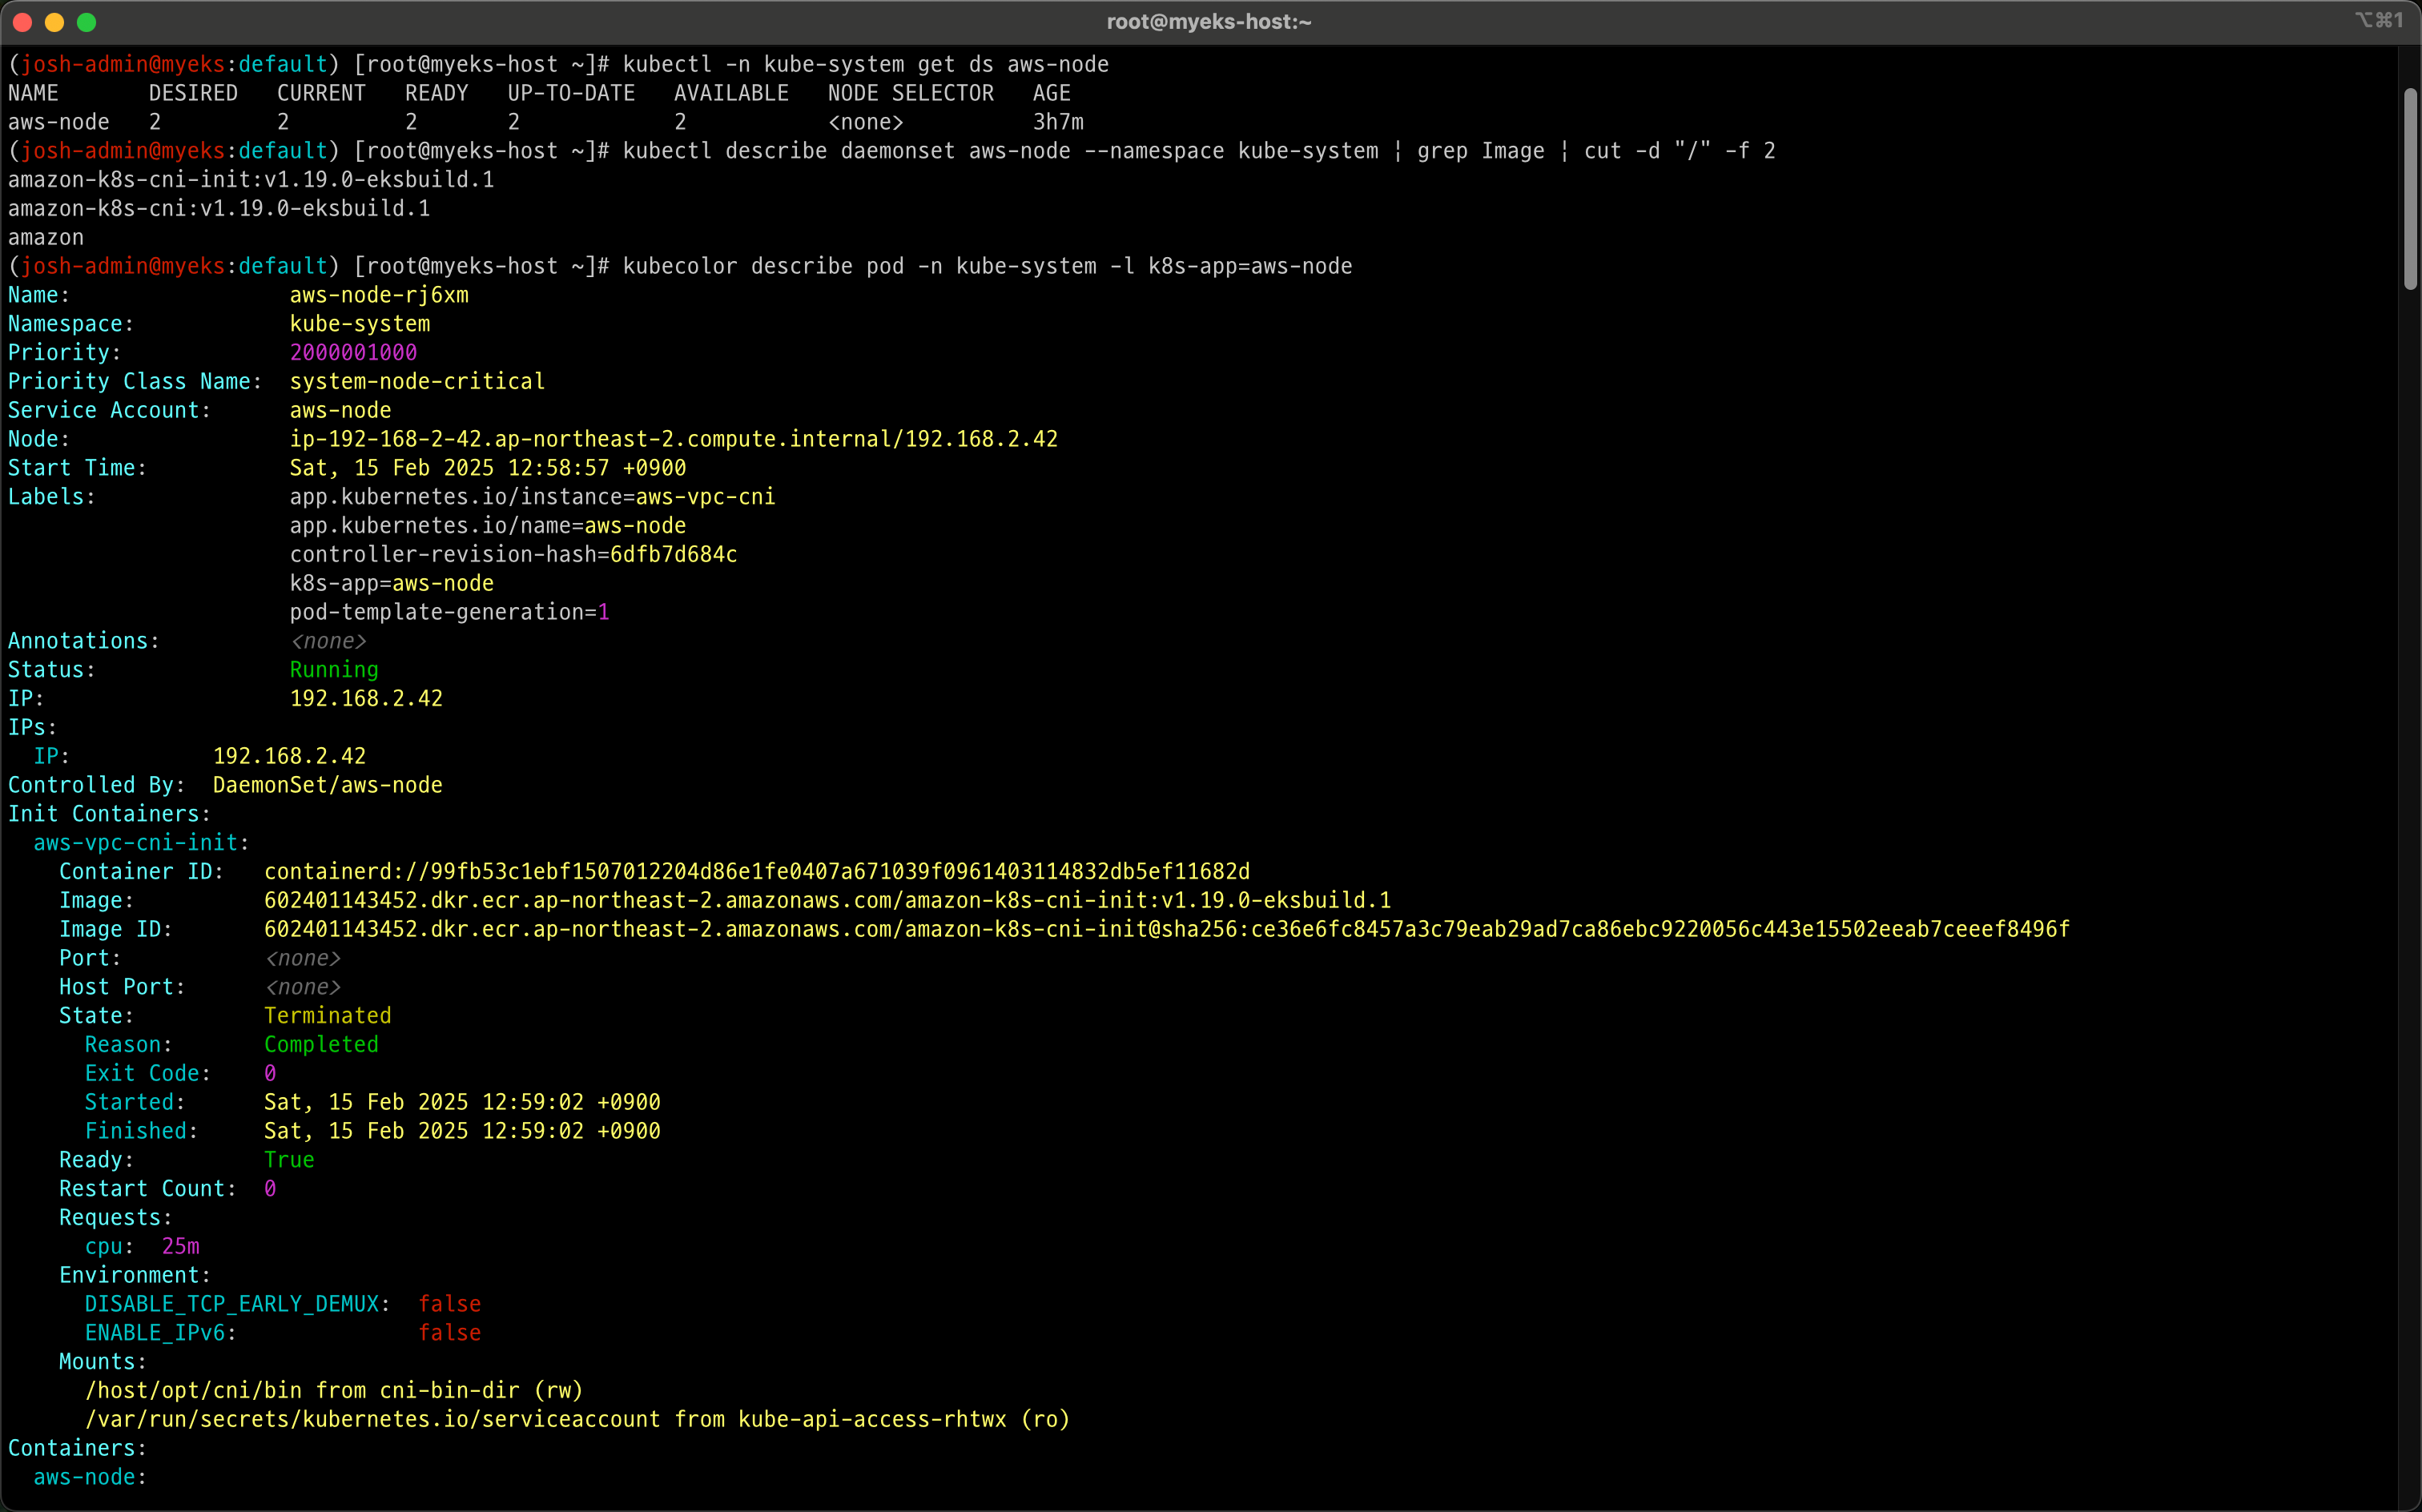
Task: Click the vertical scrollbar thumb
Action: (x=2410, y=190)
